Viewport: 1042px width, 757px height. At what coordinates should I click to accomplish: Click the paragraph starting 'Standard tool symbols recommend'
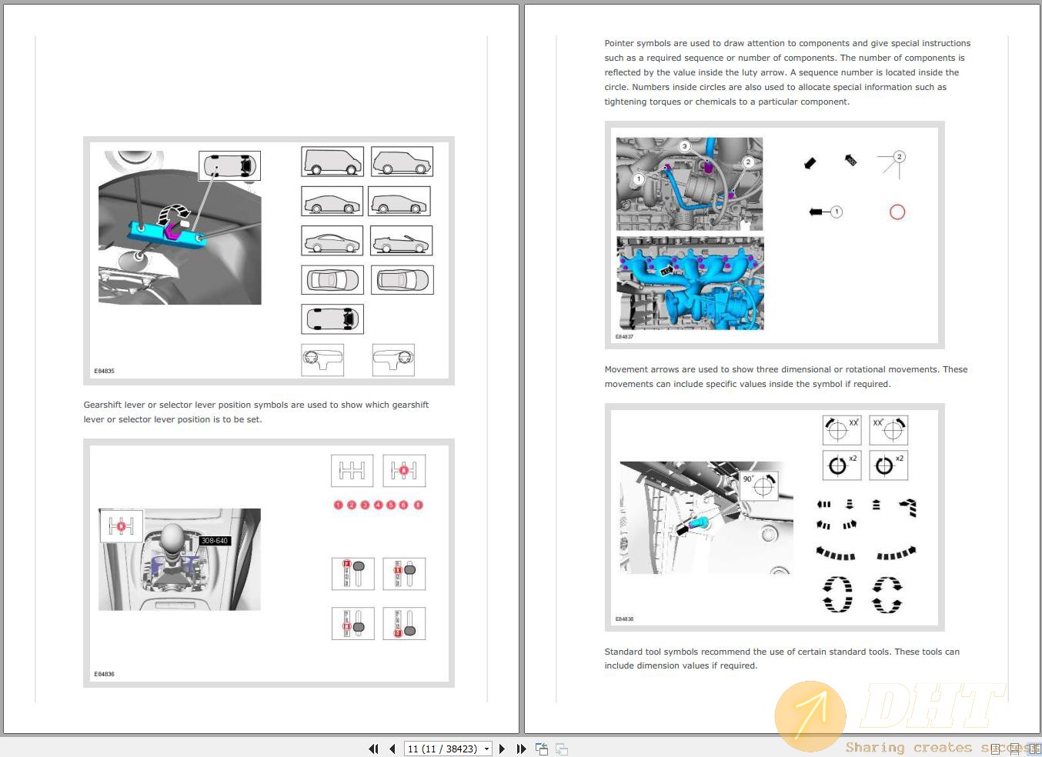782,659
